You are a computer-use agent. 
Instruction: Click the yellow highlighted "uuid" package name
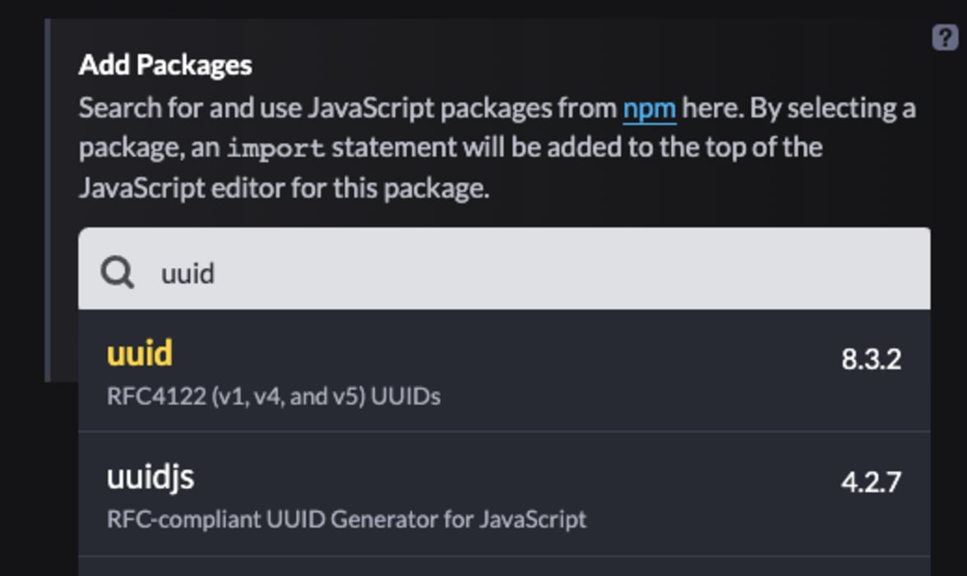tap(140, 353)
